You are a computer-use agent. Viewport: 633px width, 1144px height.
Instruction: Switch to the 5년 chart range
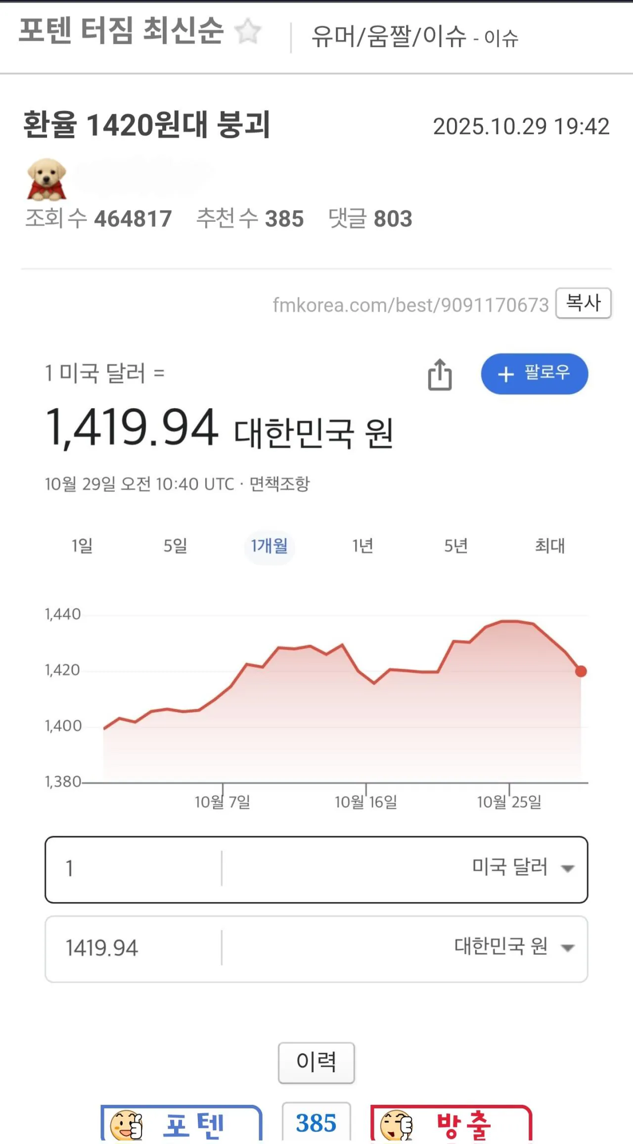(x=455, y=546)
